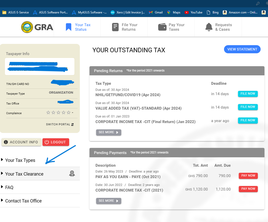268x222 pixels.
Task: Click the File Your Returns document icon
Action: pyautogui.click(x=115, y=27)
